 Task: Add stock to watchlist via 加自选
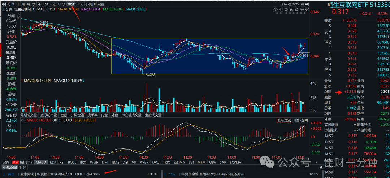(x=286, y=4)
